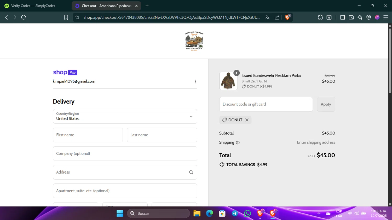This screenshot has width=392, height=220.
Task: Open the Windows Start menu
Action: (x=120, y=213)
